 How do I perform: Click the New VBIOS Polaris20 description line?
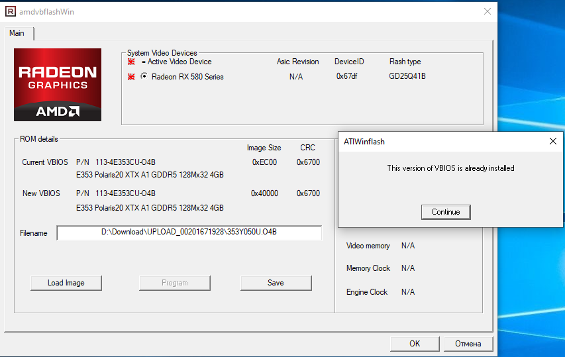pos(150,208)
